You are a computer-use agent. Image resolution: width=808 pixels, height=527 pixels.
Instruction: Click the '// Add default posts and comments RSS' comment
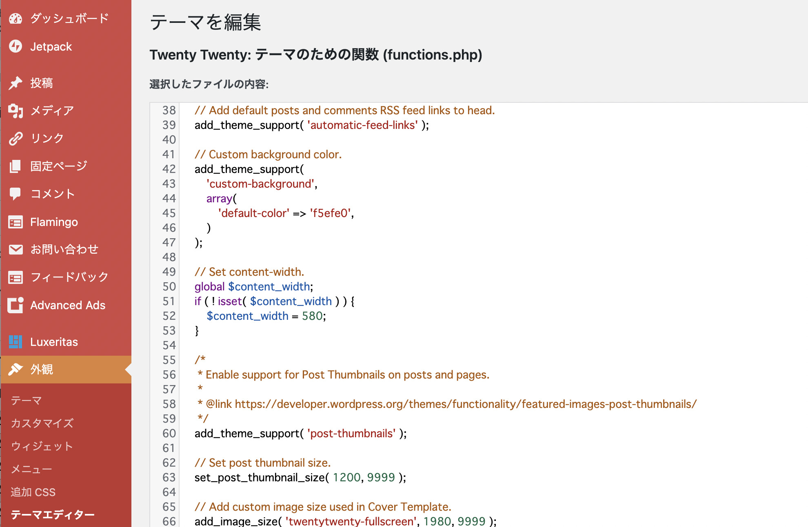click(344, 110)
